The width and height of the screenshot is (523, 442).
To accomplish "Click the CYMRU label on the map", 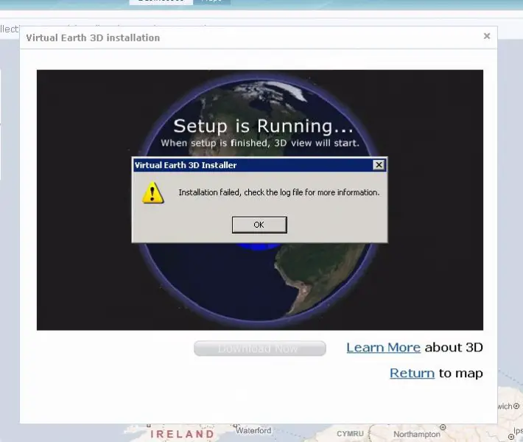I will 350,434.
